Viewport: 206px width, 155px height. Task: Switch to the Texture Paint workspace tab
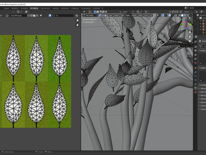pyautogui.click(x=45, y=8)
